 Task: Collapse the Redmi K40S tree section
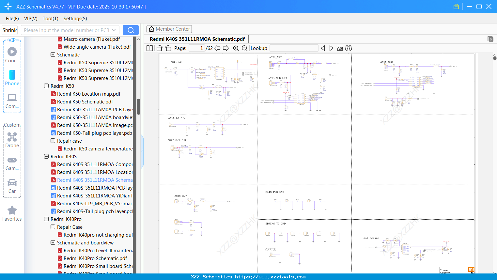(46, 156)
